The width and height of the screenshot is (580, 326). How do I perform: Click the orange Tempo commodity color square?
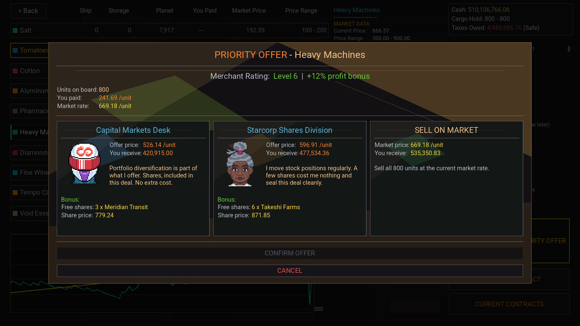click(x=15, y=193)
